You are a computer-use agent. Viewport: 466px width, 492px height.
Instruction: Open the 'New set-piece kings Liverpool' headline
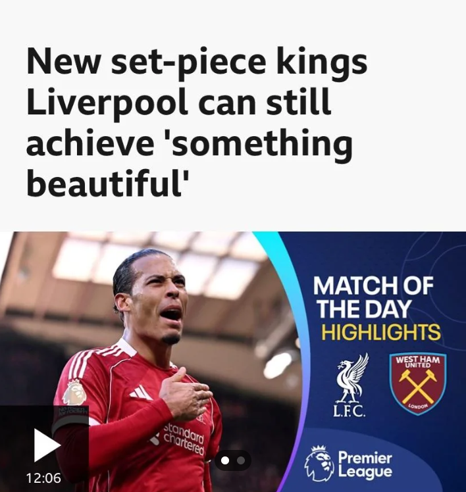tap(197, 122)
